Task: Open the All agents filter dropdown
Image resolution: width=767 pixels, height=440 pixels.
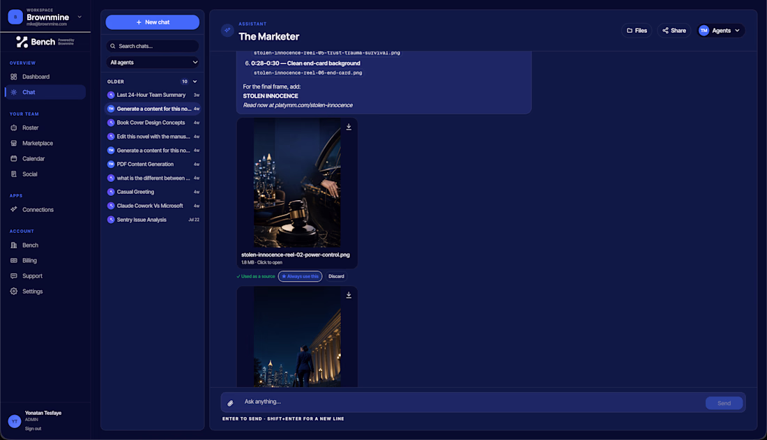Action: (153, 62)
